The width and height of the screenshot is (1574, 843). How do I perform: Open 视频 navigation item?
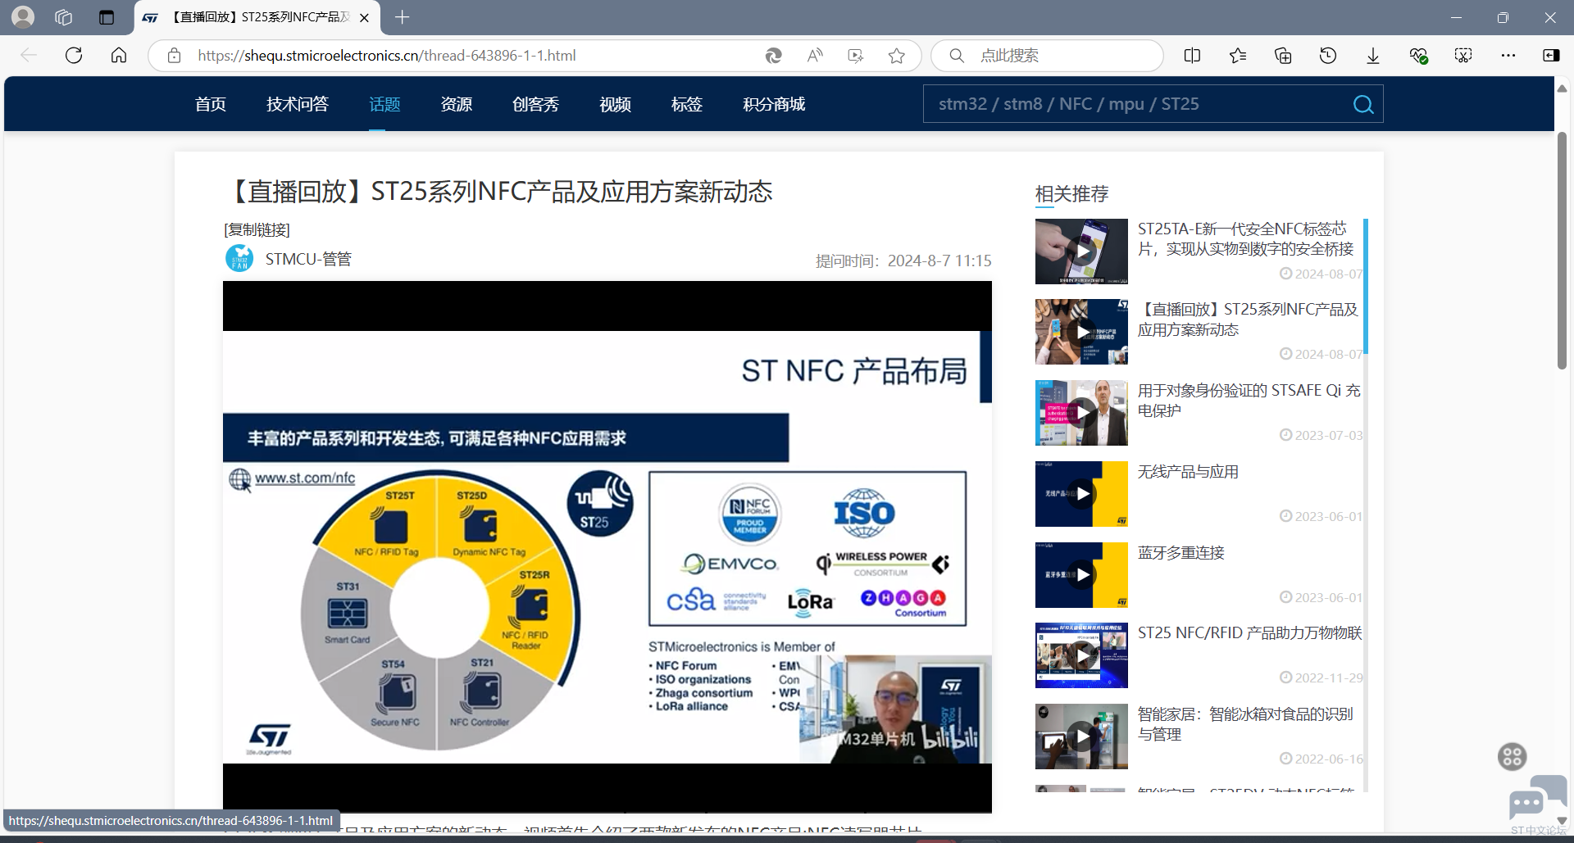click(x=615, y=104)
